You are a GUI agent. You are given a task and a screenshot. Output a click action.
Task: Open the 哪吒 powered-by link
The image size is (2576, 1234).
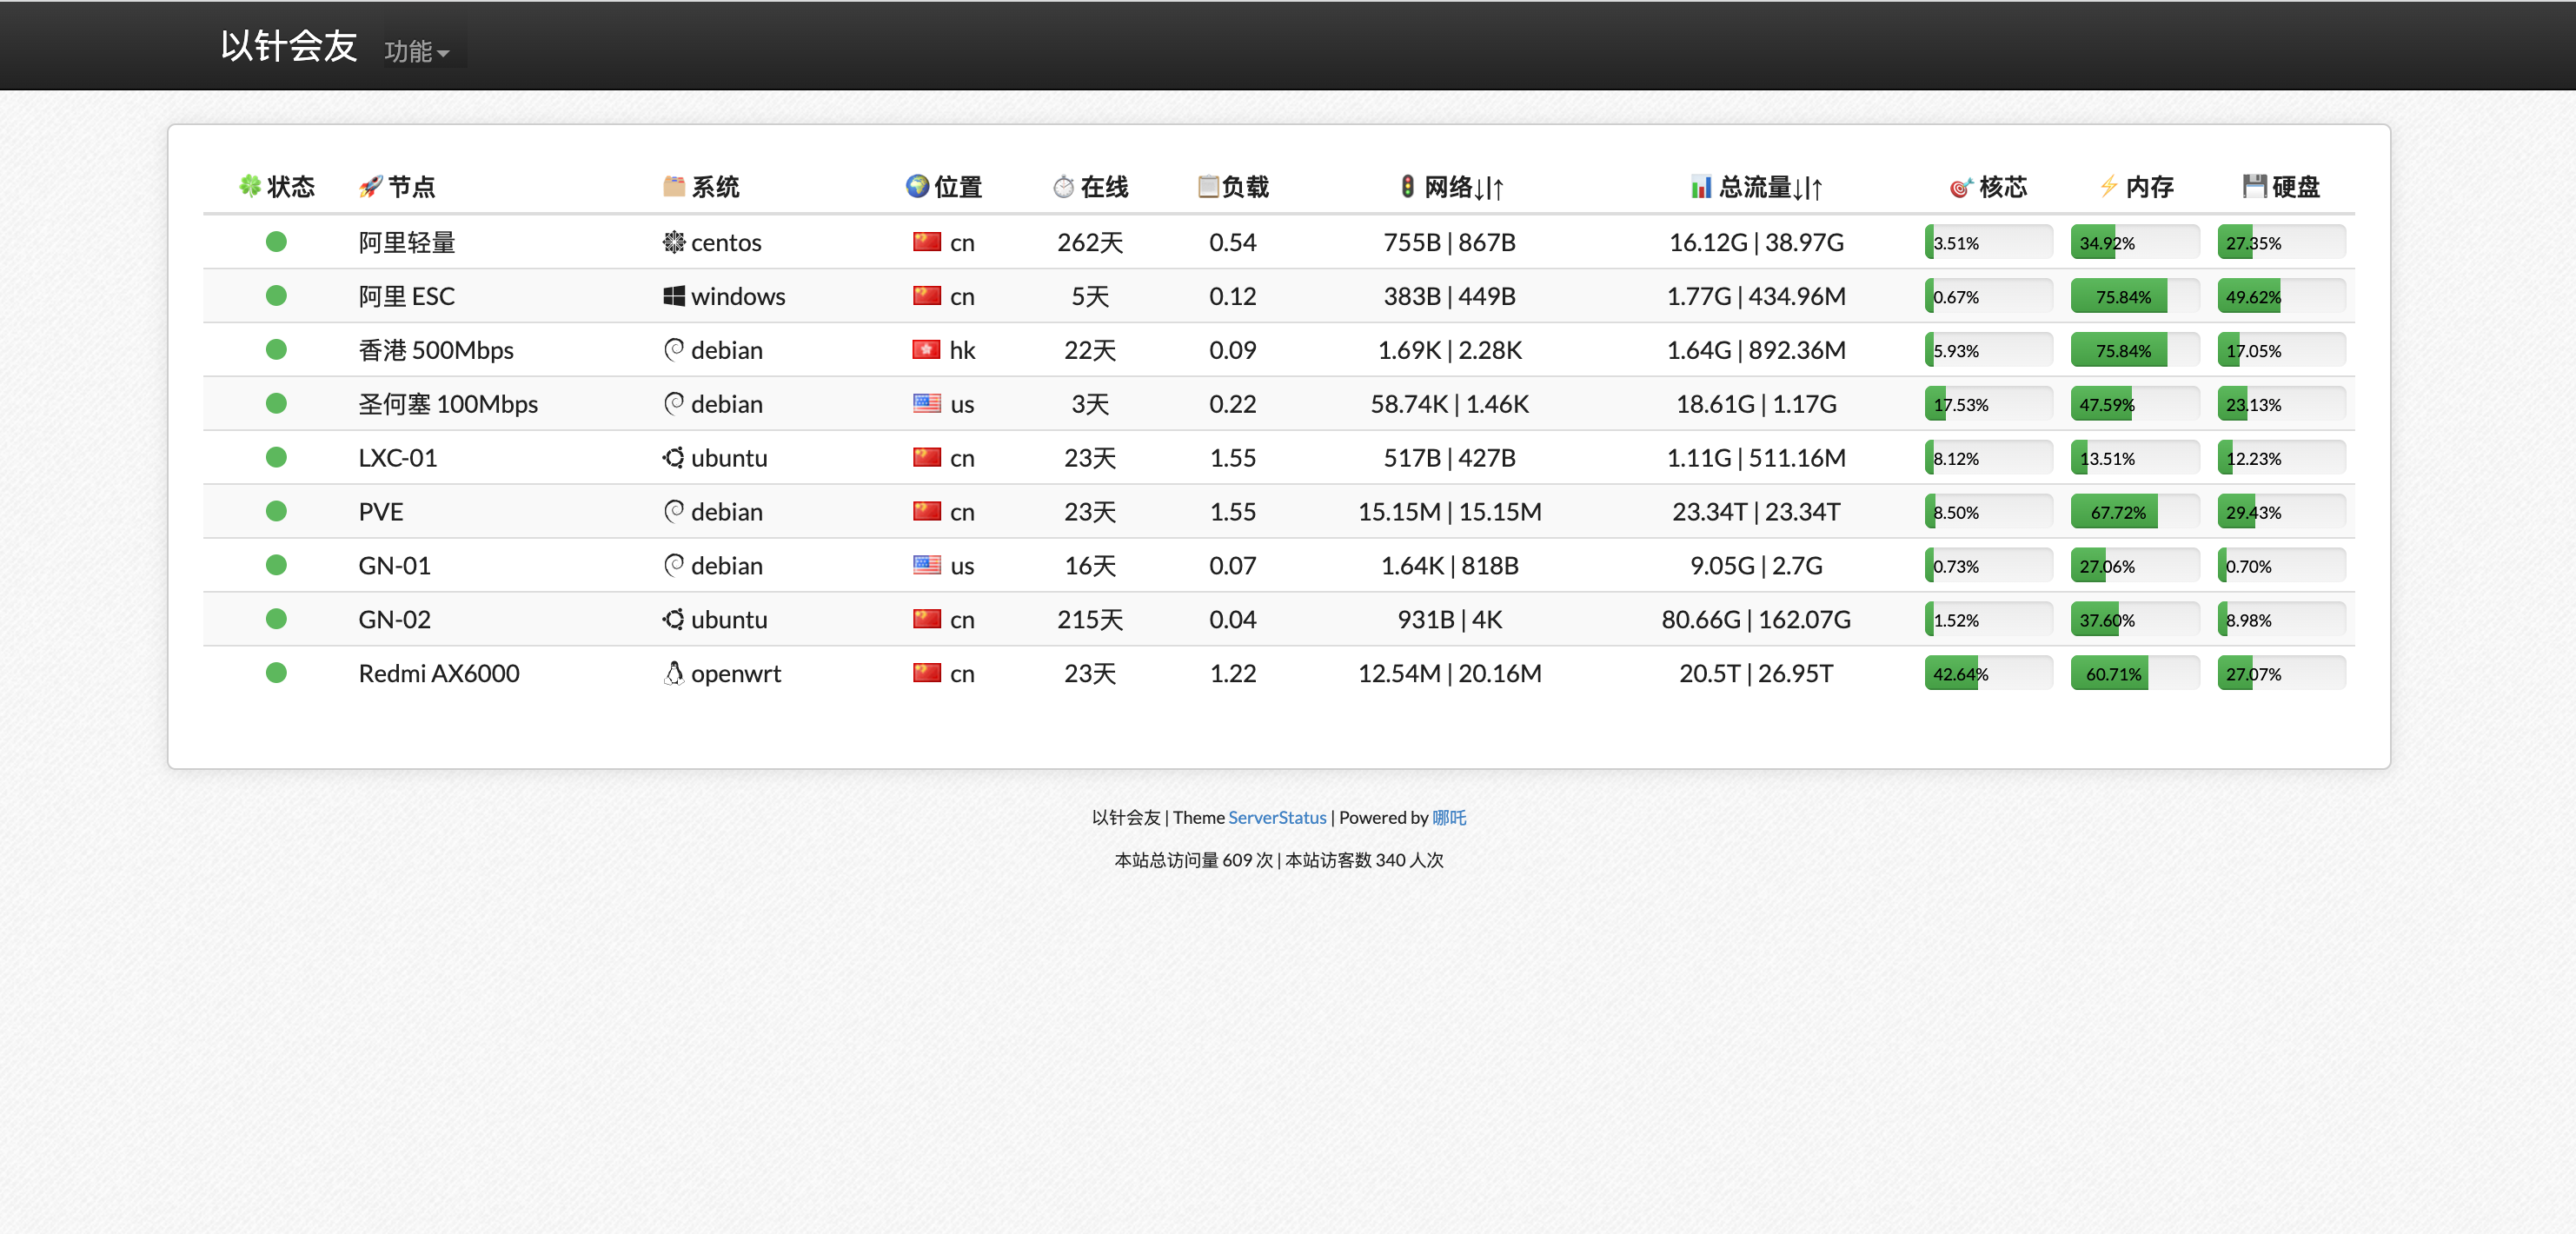click(1448, 817)
